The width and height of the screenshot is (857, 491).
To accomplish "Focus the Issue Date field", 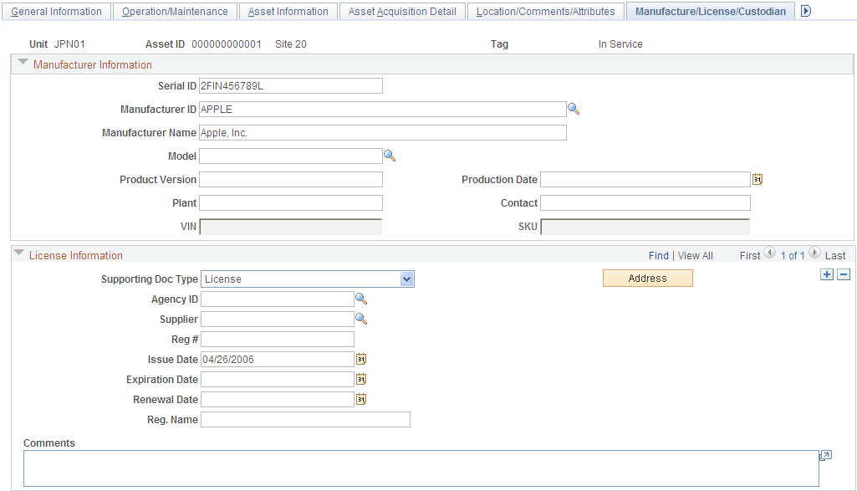I will (278, 359).
